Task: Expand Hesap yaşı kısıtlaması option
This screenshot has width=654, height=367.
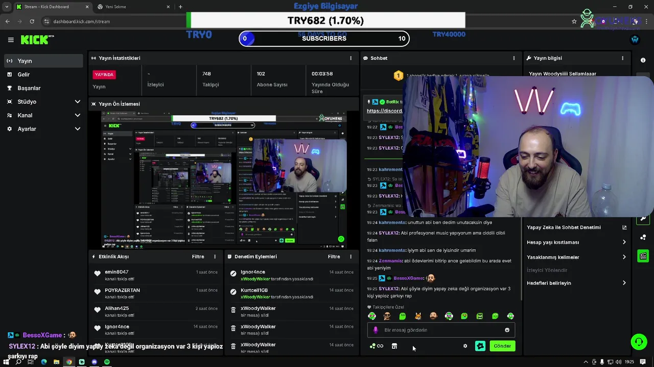Action: coord(576,242)
